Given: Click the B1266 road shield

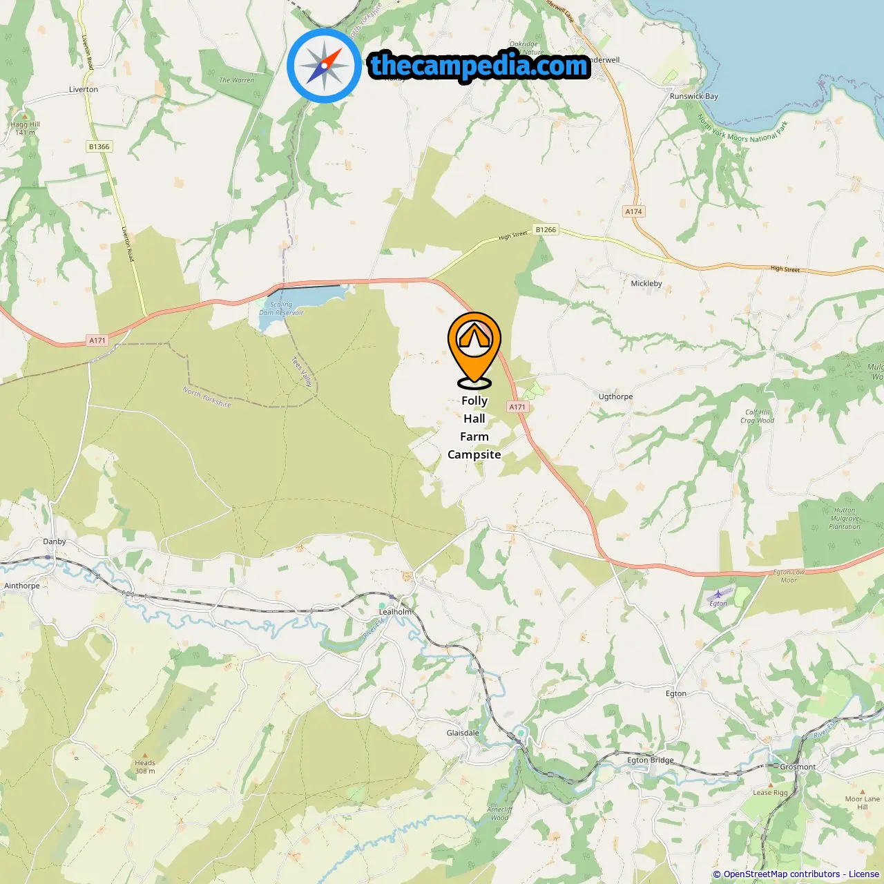Looking at the screenshot, I should [x=546, y=229].
